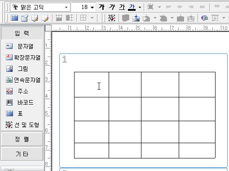This screenshot has height=171, width=229.
Task: Click the flip object icon
Action: [x=163, y=18]
